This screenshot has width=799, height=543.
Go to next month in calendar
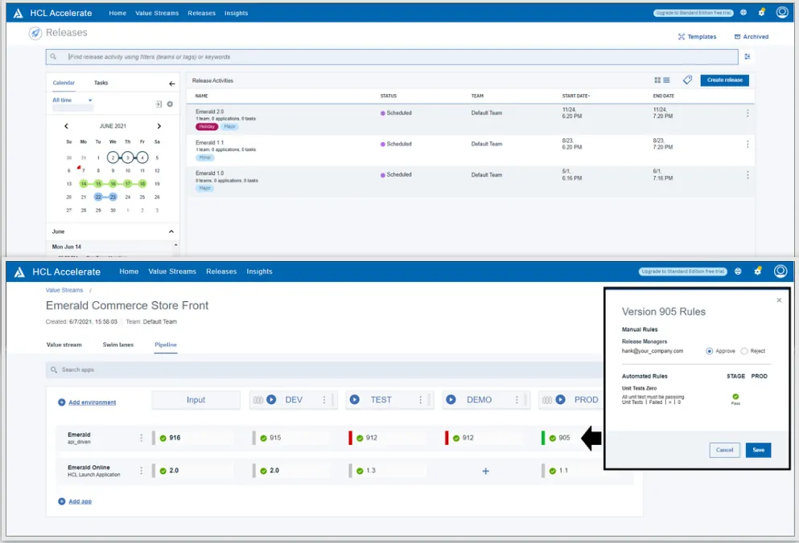[x=159, y=126]
